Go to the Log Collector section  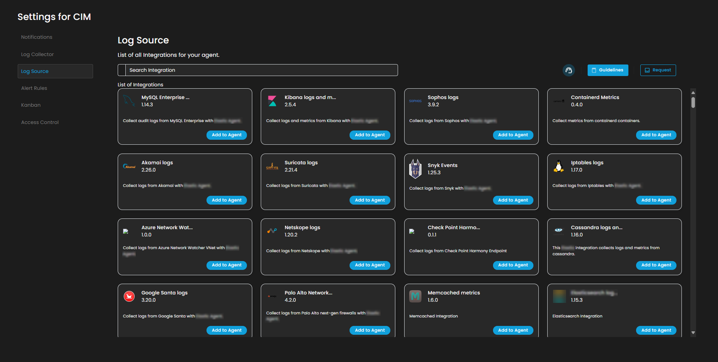[x=37, y=55]
